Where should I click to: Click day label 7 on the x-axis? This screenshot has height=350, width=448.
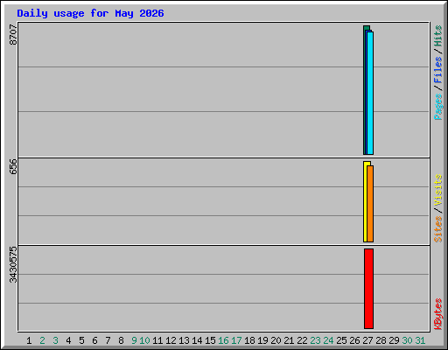[x=108, y=340]
